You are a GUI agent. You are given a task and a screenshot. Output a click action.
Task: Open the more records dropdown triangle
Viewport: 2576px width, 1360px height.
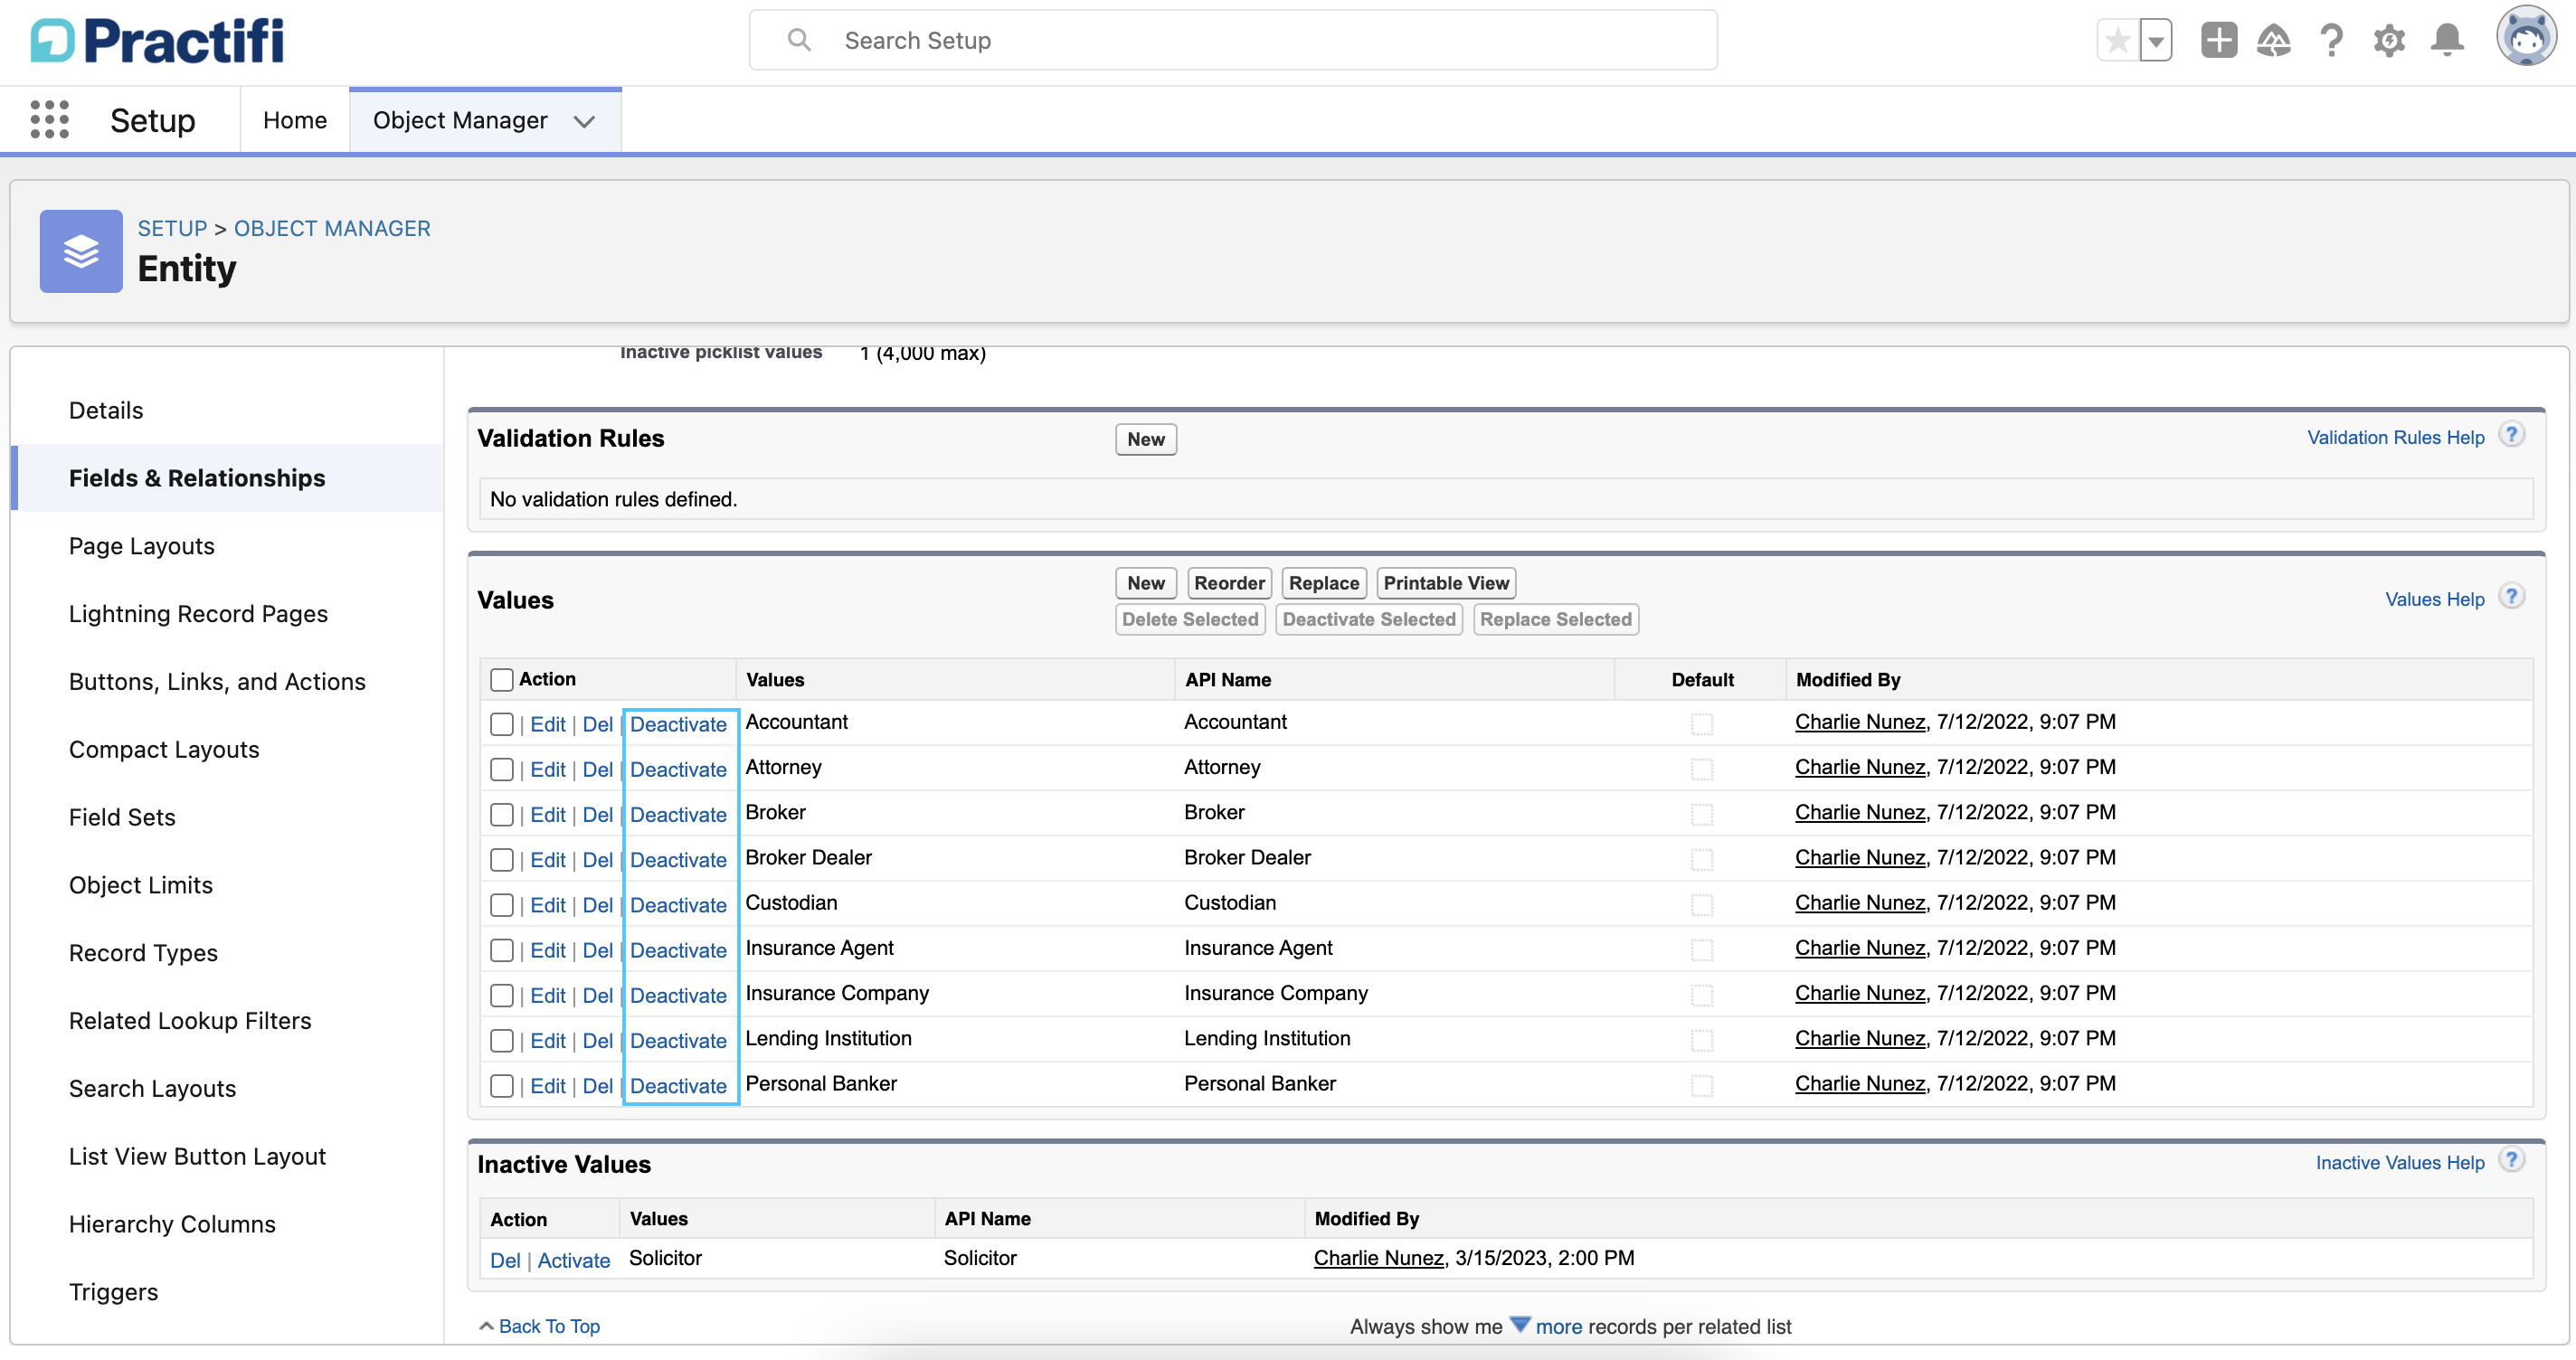click(1519, 1325)
